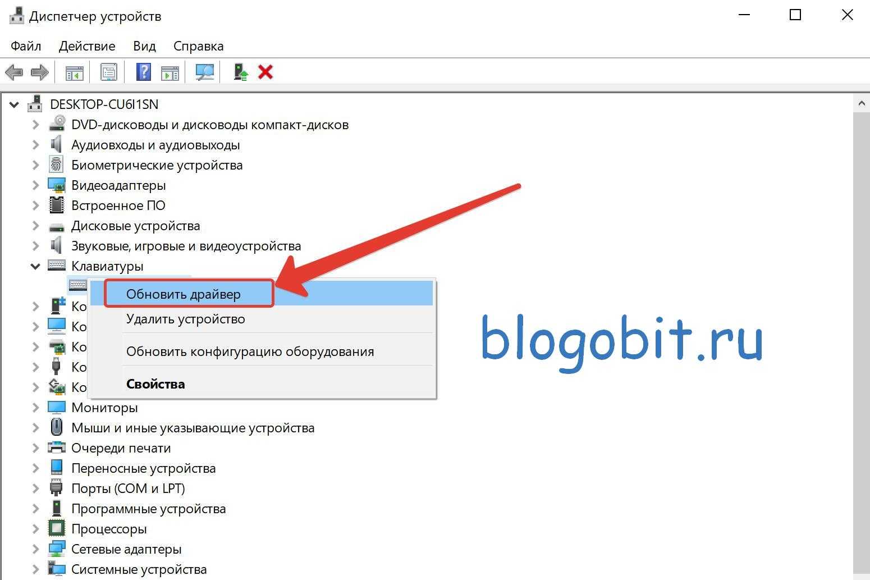The image size is (870, 580).
Task: Select Программные устройства row
Action: click(148, 509)
